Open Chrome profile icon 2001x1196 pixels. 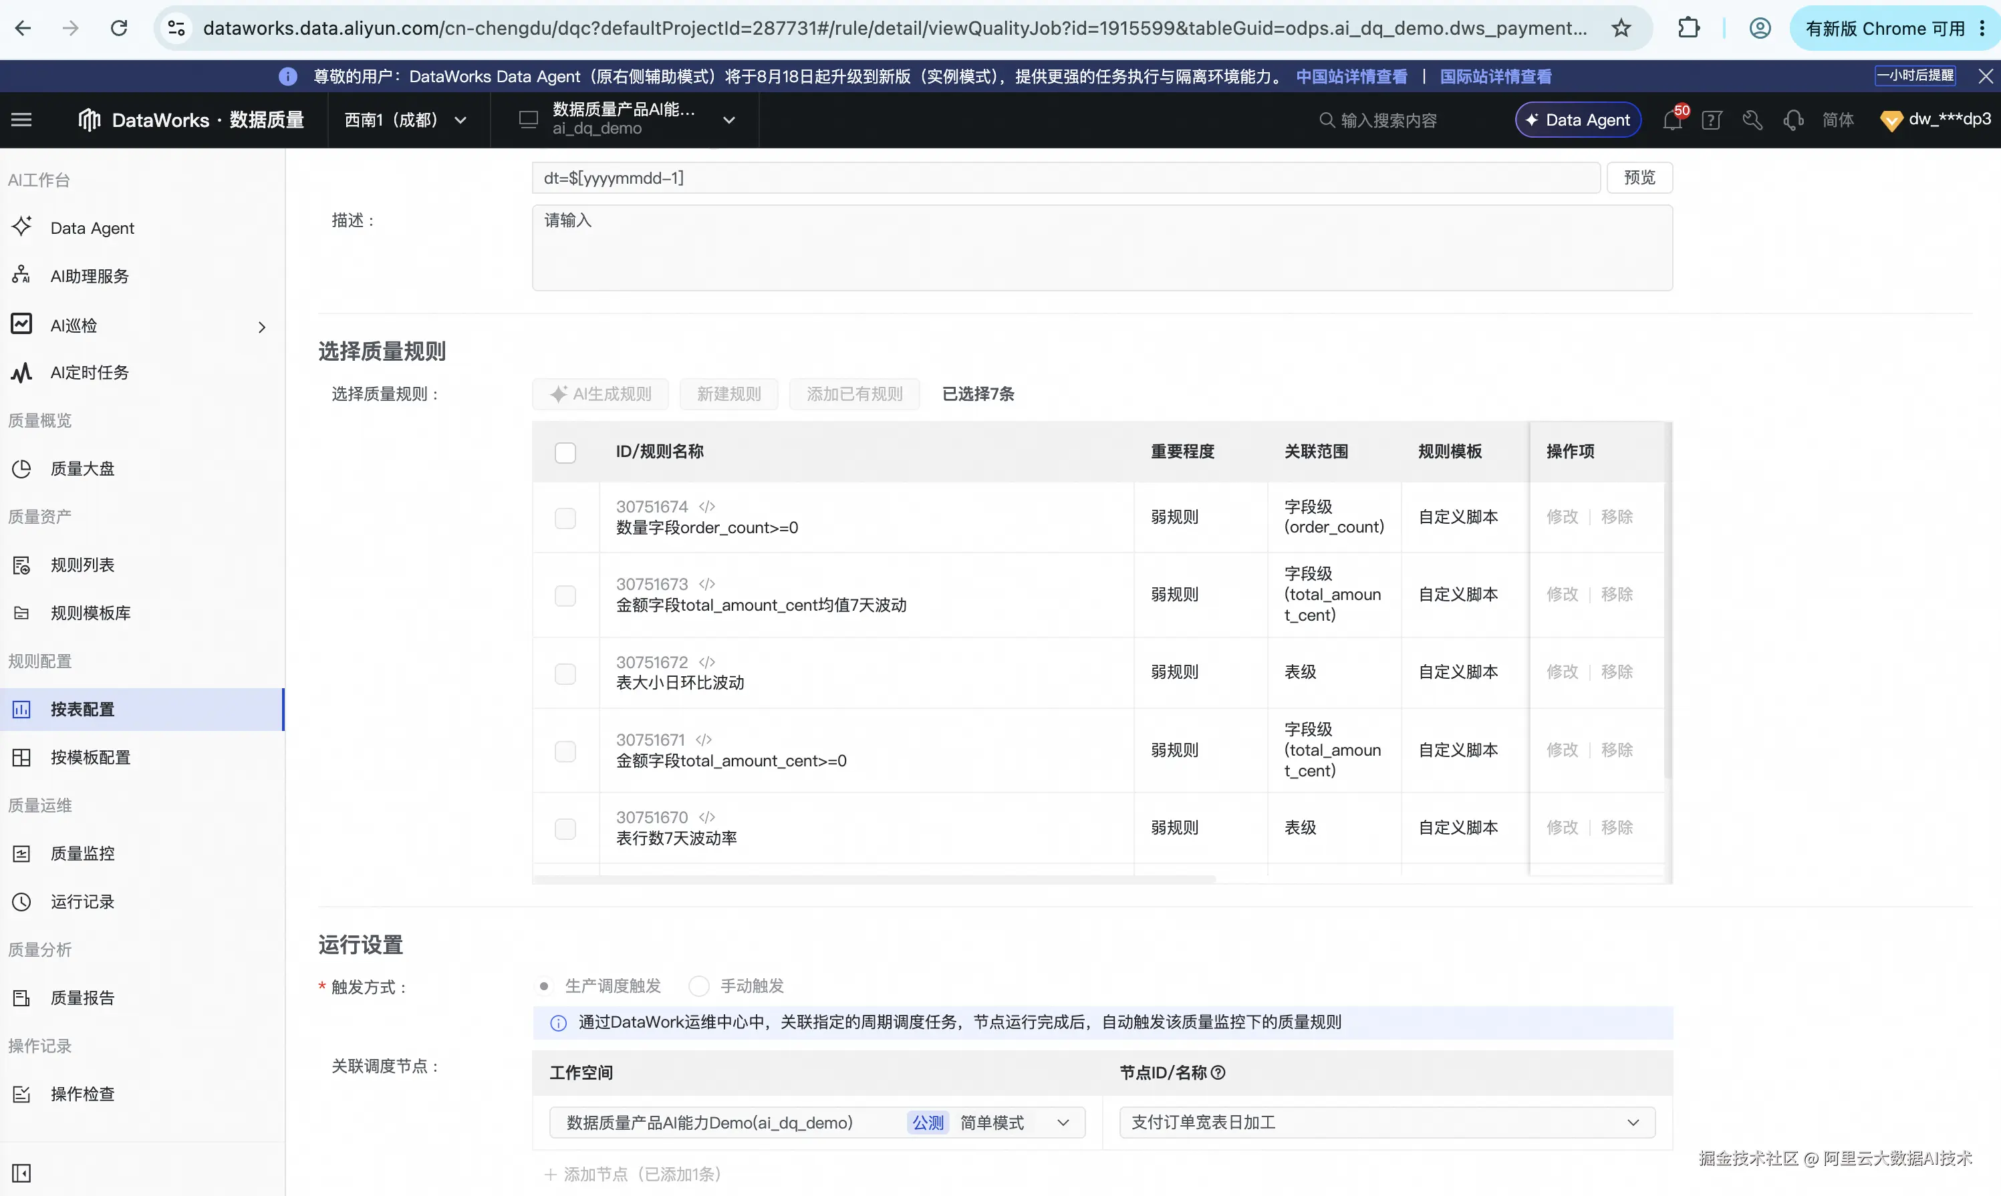[x=1760, y=28]
